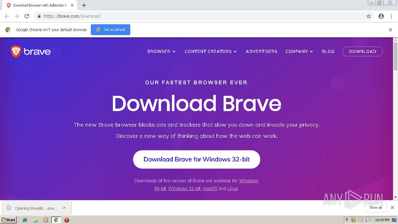Open the ADVERTISERS page

click(261, 51)
